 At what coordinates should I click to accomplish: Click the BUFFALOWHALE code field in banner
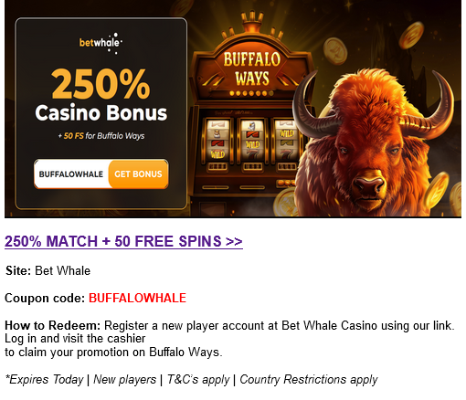[71, 174]
